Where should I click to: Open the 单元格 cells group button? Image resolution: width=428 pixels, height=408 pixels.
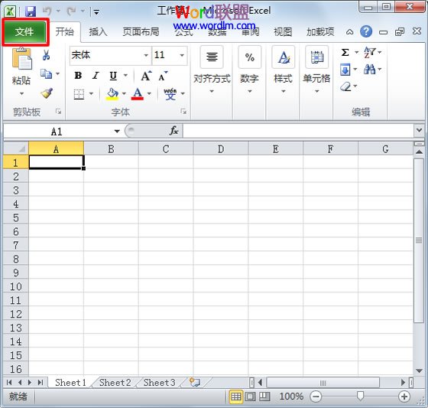[x=316, y=70]
